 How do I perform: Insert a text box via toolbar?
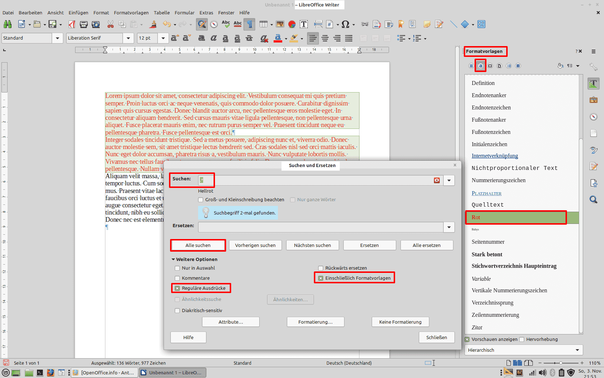304,24
